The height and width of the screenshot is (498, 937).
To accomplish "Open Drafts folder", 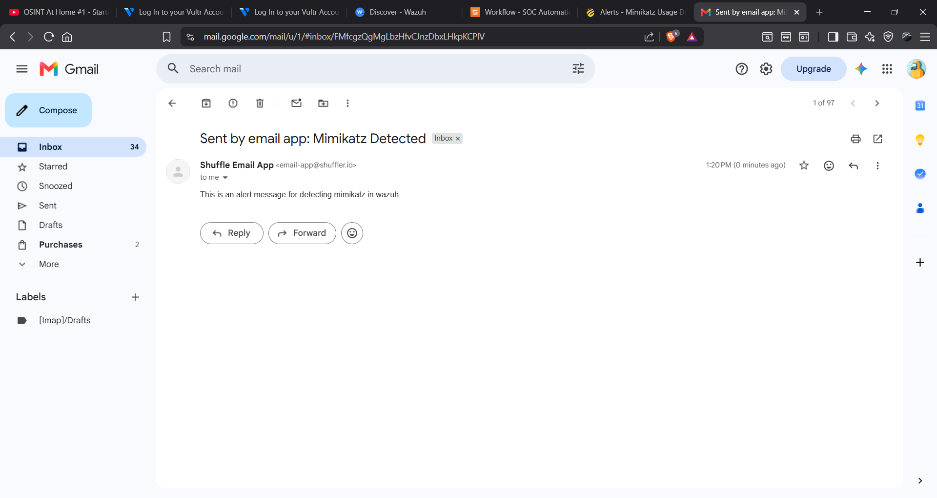I will point(73,225).
